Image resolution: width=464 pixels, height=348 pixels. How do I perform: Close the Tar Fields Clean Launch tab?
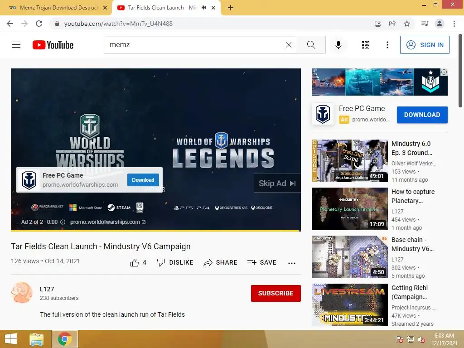(x=213, y=8)
